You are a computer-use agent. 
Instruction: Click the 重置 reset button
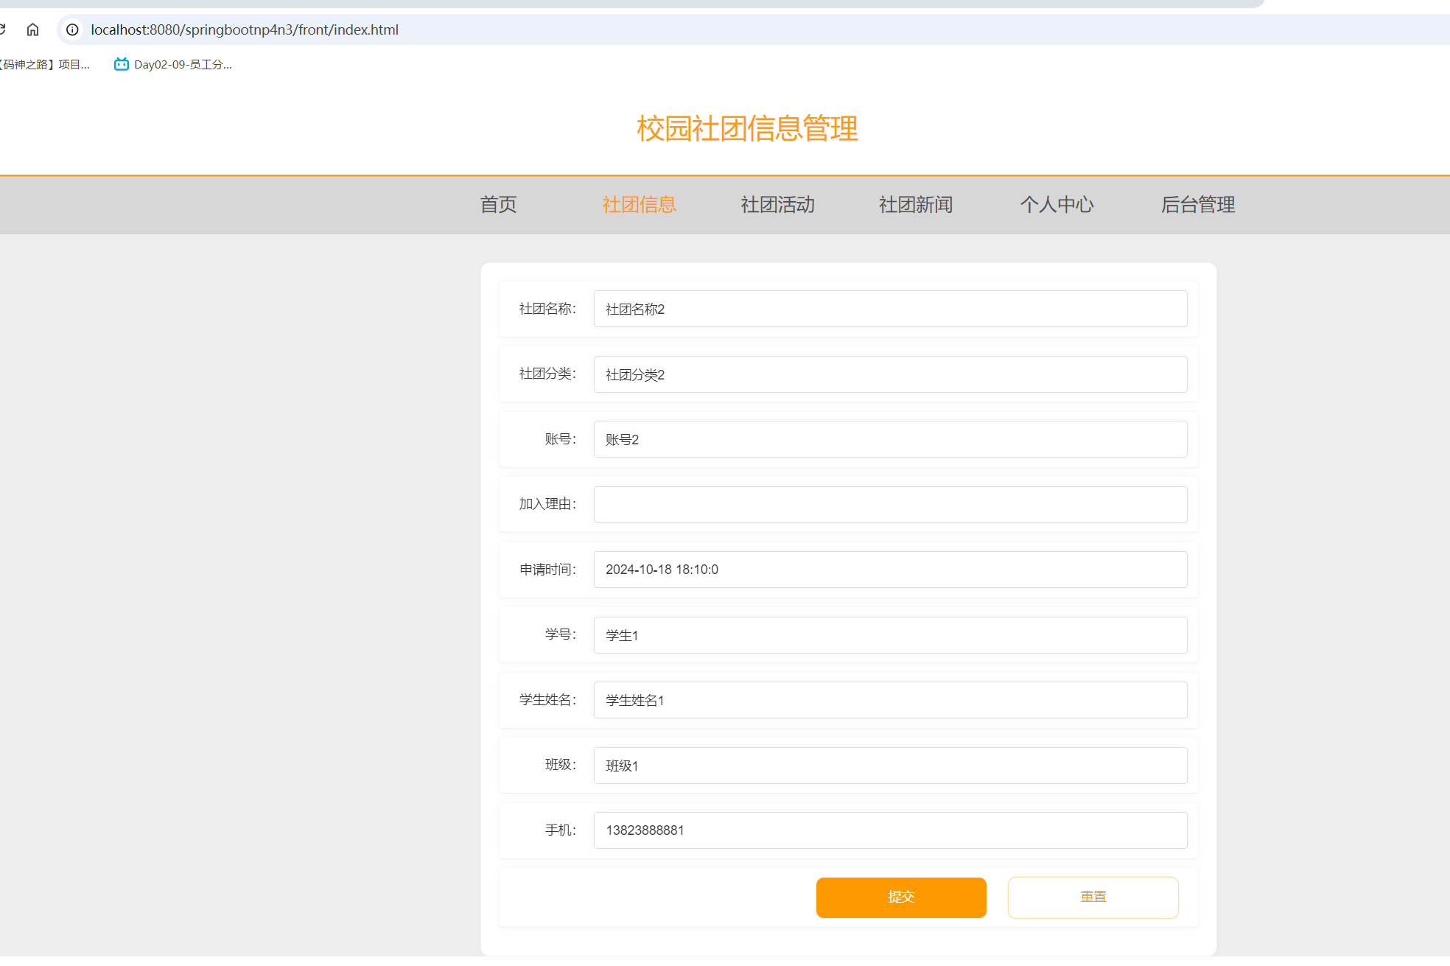[x=1093, y=897]
